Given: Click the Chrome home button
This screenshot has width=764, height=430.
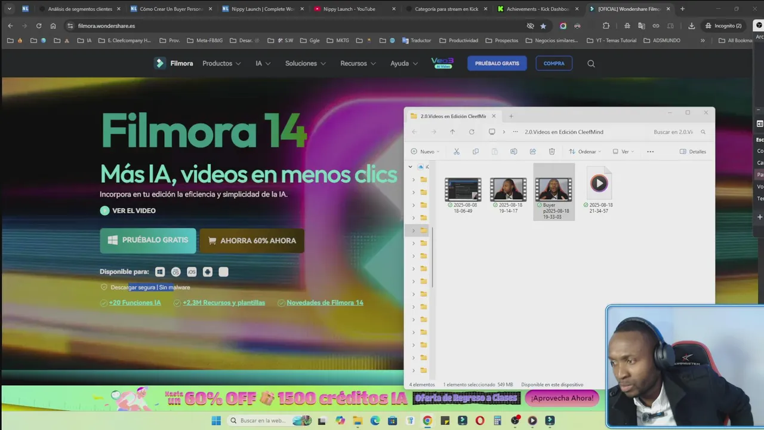Looking at the screenshot, I should coord(53,26).
